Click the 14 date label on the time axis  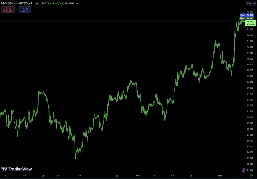click(173, 176)
